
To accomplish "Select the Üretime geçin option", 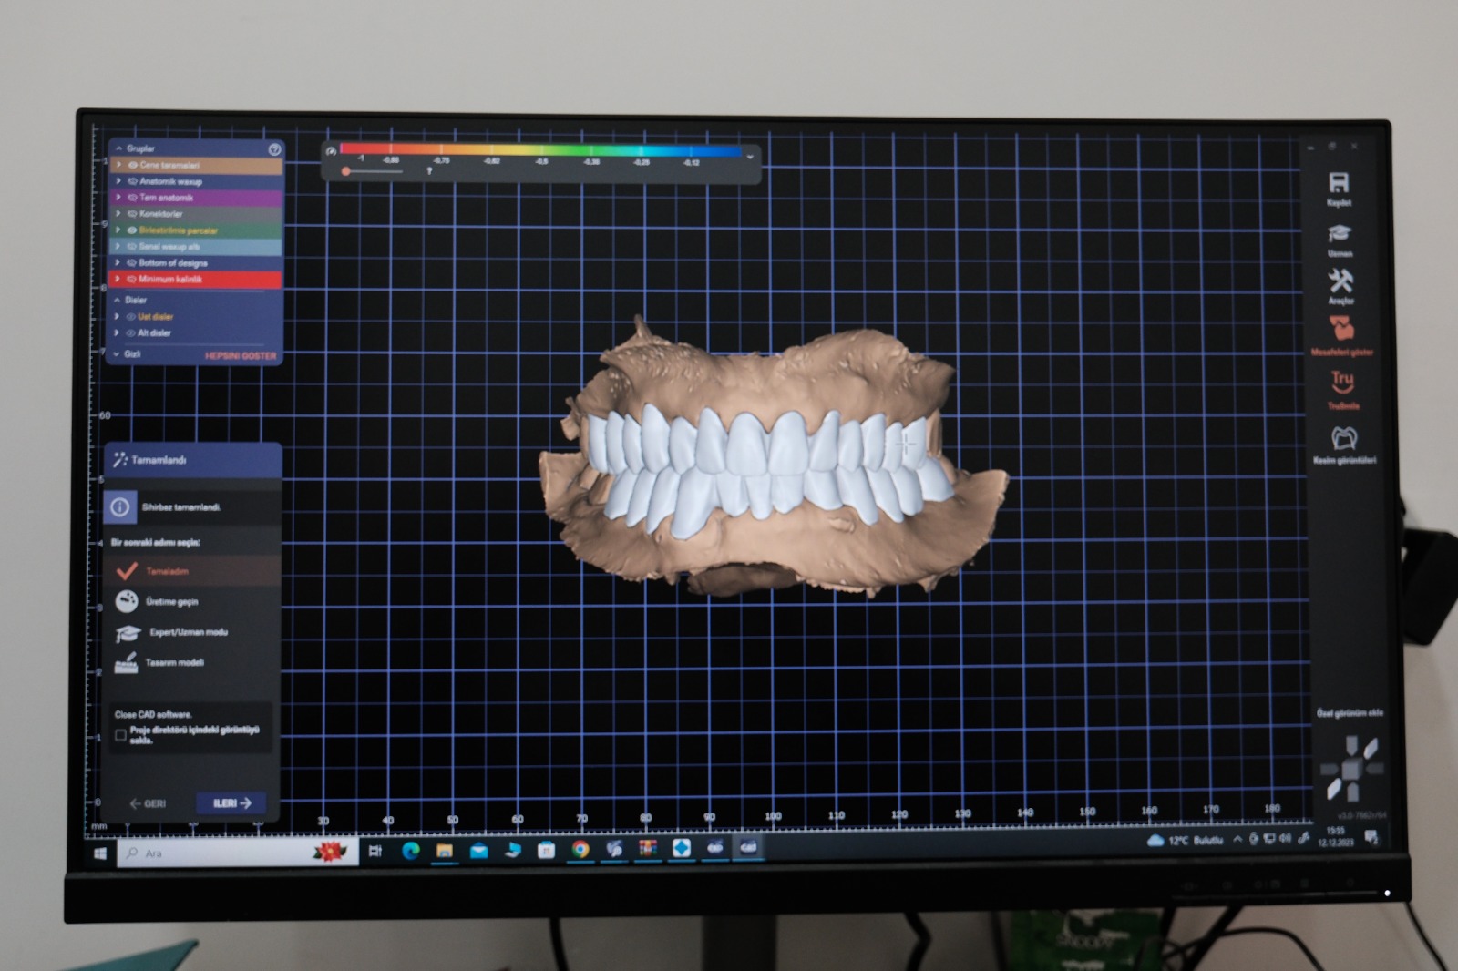I will (x=171, y=602).
